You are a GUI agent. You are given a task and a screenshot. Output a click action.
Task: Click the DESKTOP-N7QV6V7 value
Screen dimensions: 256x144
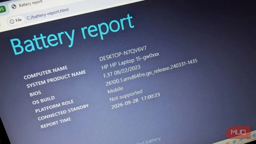(123, 53)
